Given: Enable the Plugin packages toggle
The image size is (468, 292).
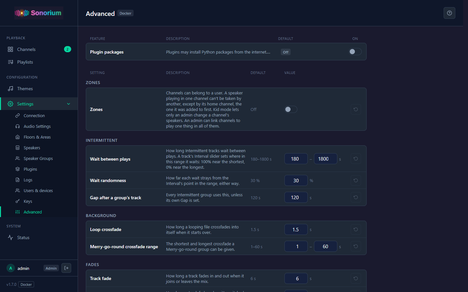Looking at the screenshot, I should [x=355, y=52].
